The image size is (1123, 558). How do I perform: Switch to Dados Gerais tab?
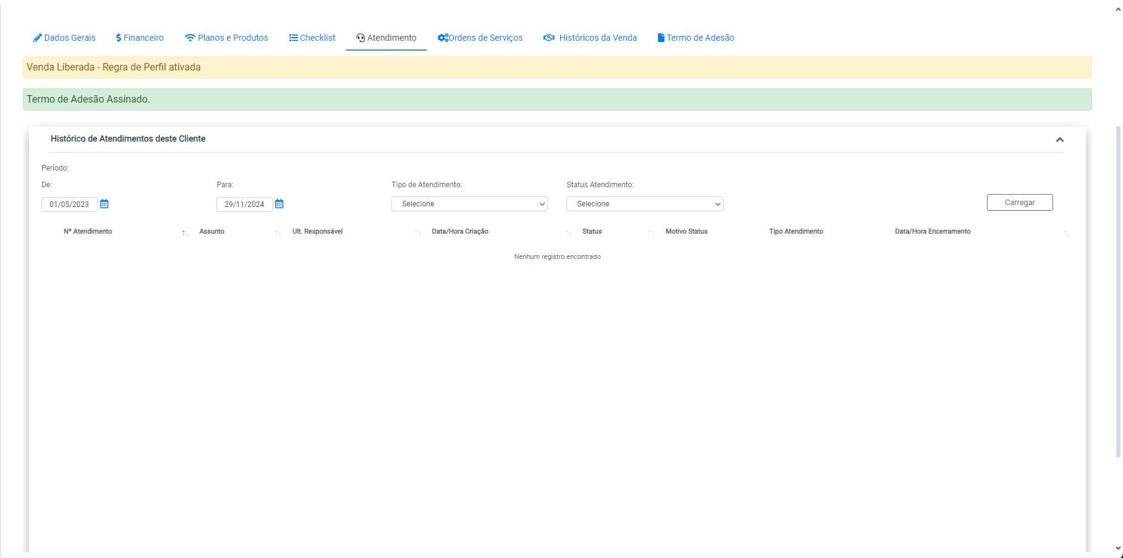click(x=64, y=38)
